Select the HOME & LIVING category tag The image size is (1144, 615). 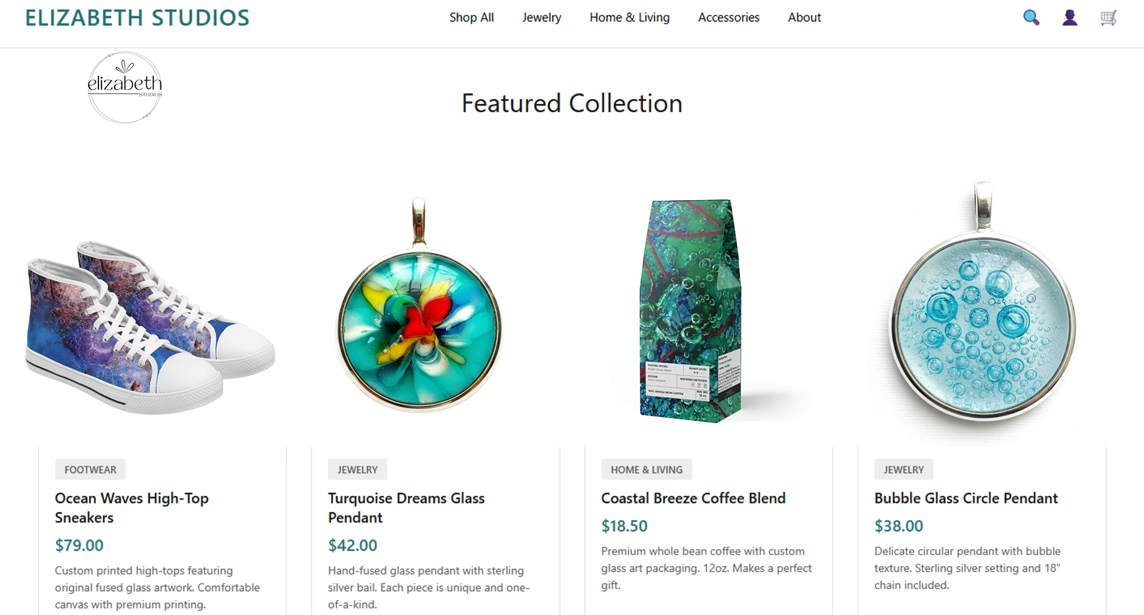coord(647,470)
